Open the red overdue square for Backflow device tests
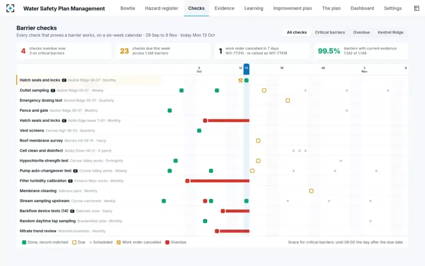Viewport: 425px width, 266px height. pyautogui.click(x=223, y=211)
